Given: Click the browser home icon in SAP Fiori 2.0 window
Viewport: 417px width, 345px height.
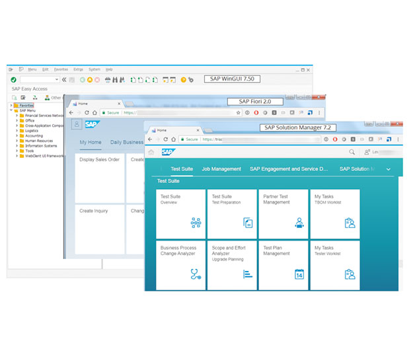Looking at the screenshot, I should tap(95, 112).
